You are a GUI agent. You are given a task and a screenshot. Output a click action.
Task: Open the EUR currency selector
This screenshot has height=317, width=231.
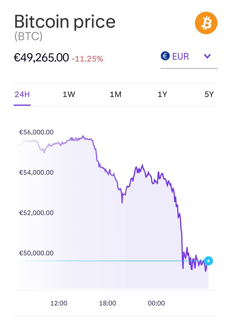(x=181, y=56)
